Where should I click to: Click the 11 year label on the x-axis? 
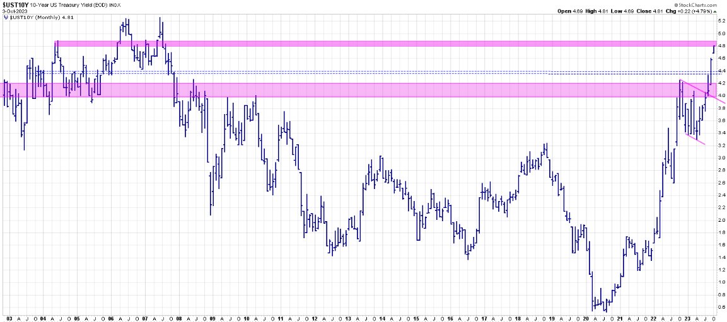coord(281,318)
